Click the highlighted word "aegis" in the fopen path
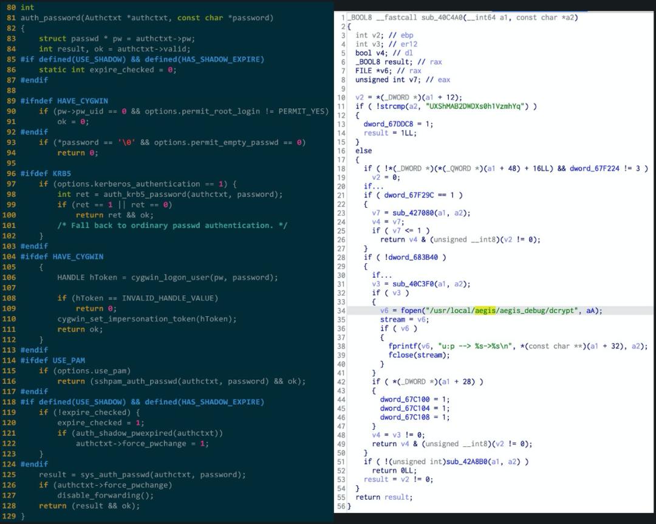 pyautogui.click(x=485, y=311)
